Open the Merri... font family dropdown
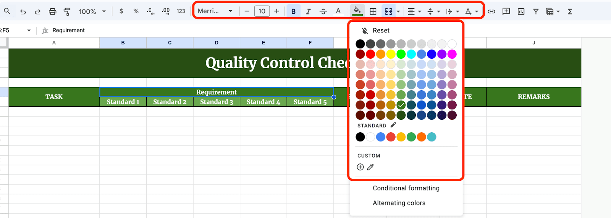This screenshot has width=611, height=218. [215, 11]
